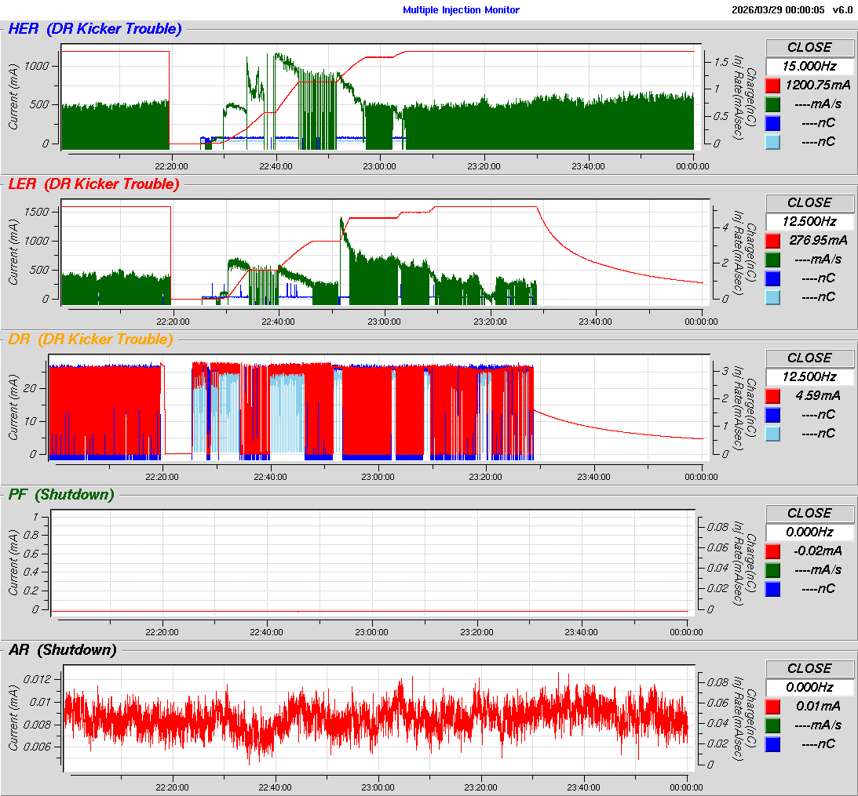
Task: Toggle PF green injection rate swatch
Action: coord(772,570)
